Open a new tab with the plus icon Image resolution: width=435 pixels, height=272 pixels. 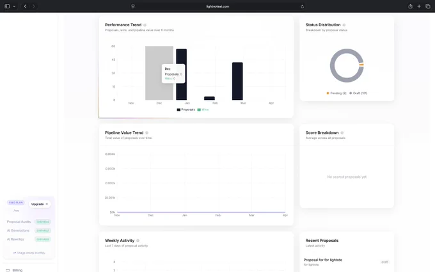point(419,6)
